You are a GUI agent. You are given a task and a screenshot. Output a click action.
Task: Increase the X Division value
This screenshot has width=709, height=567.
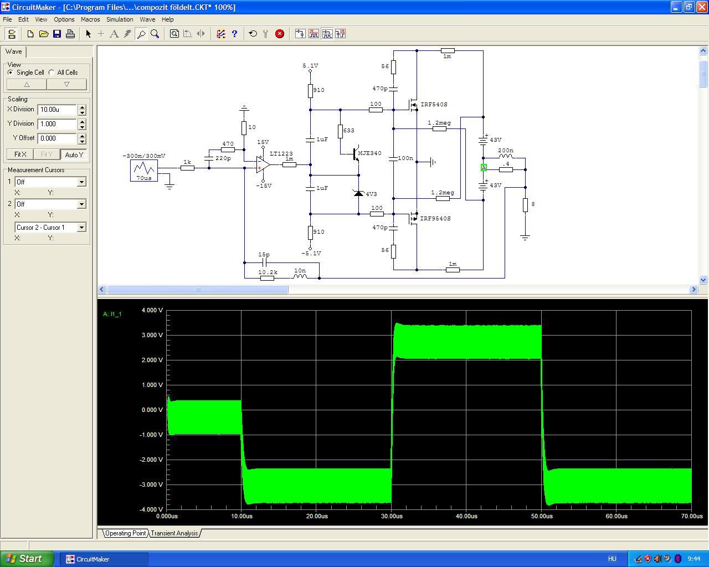[x=82, y=107]
